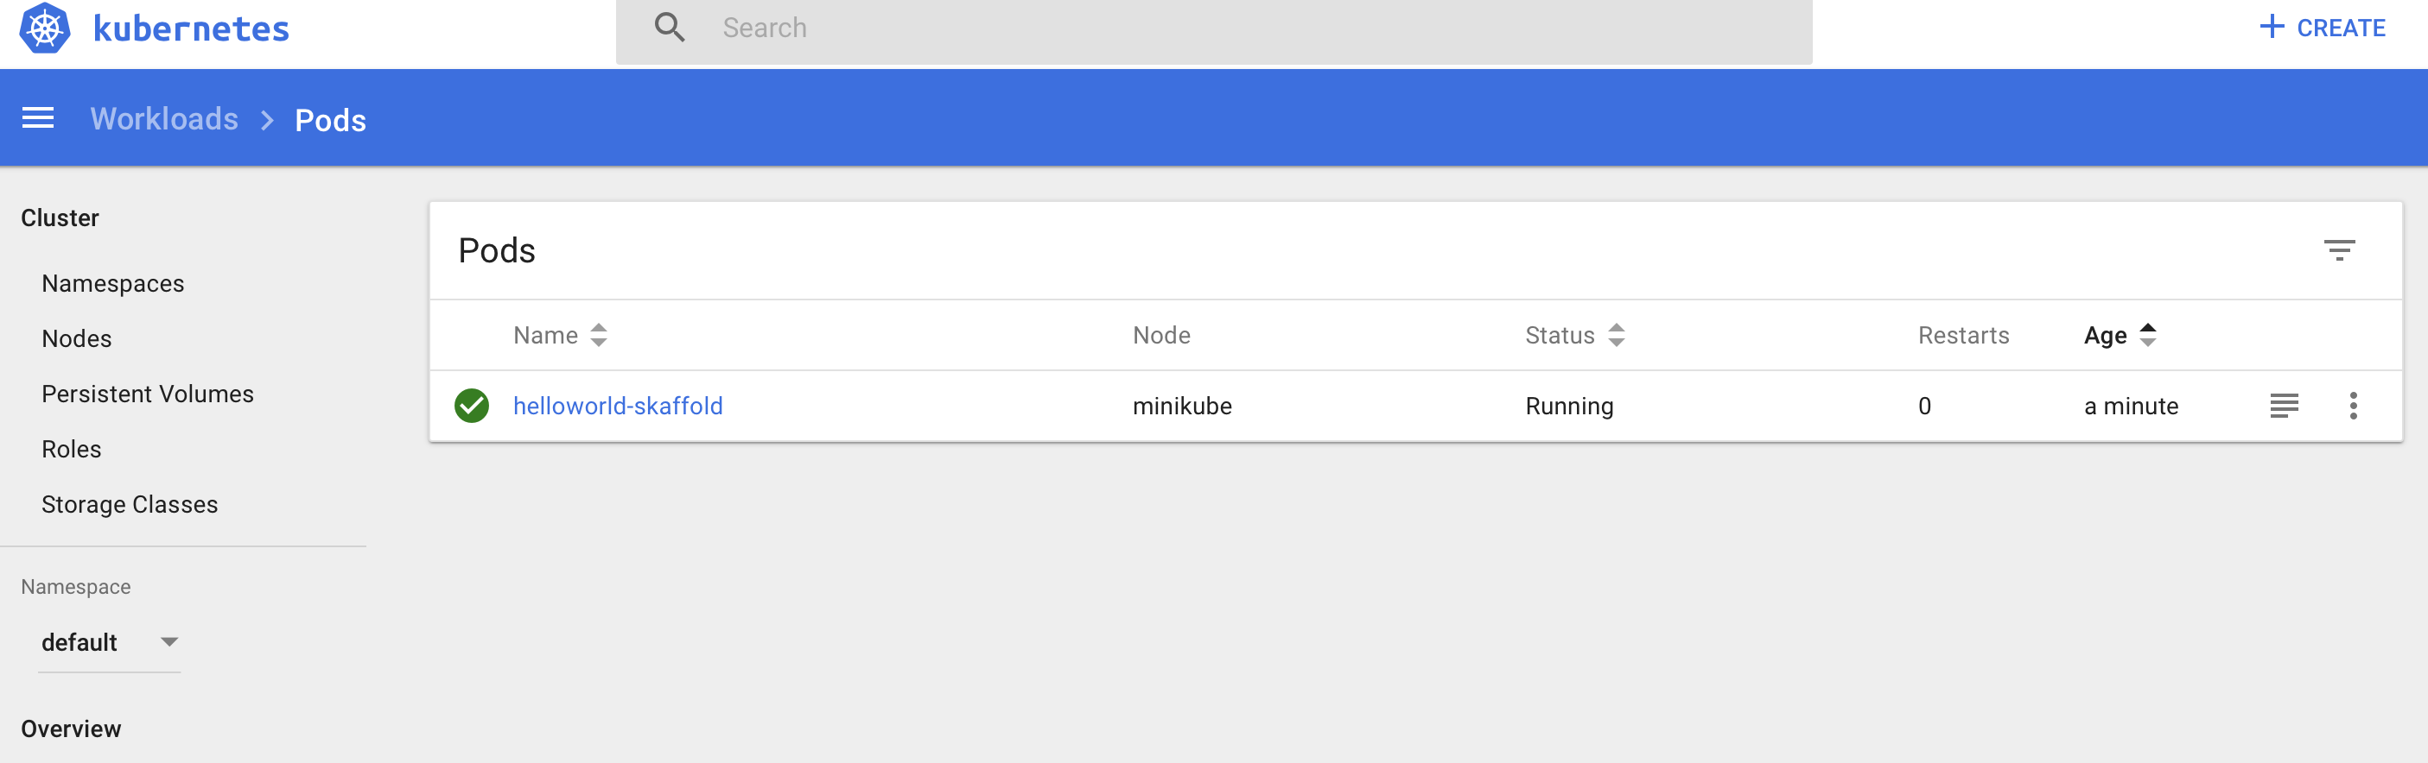Click the Kubernetes logo
The height and width of the screenshot is (763, 2428).
tap(46, 28)
